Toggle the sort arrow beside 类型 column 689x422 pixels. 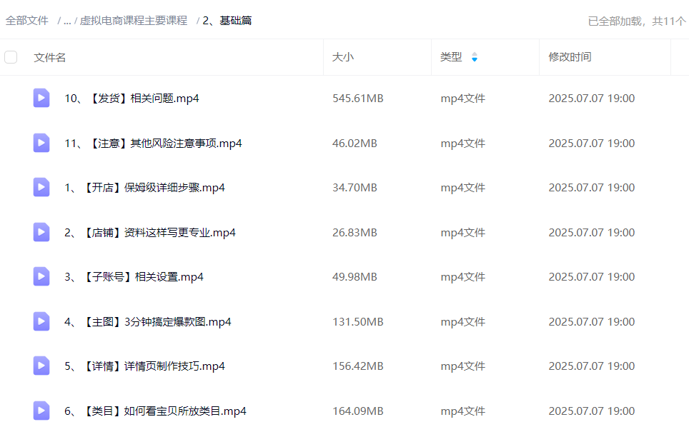tap(474, 57)
